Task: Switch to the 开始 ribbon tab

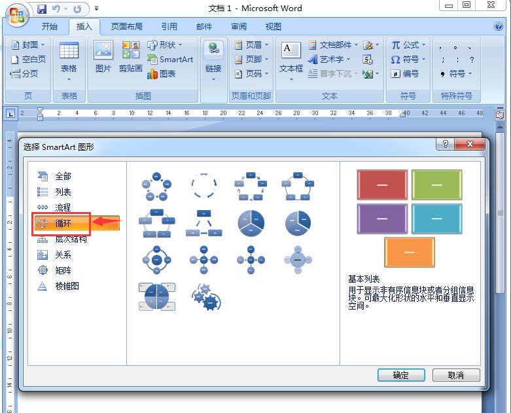Action: click(50, 26)
